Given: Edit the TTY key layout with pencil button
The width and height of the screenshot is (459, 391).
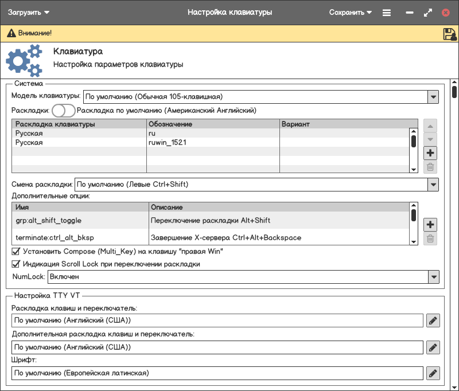Looking at the screenshot, I should [433, 320].
